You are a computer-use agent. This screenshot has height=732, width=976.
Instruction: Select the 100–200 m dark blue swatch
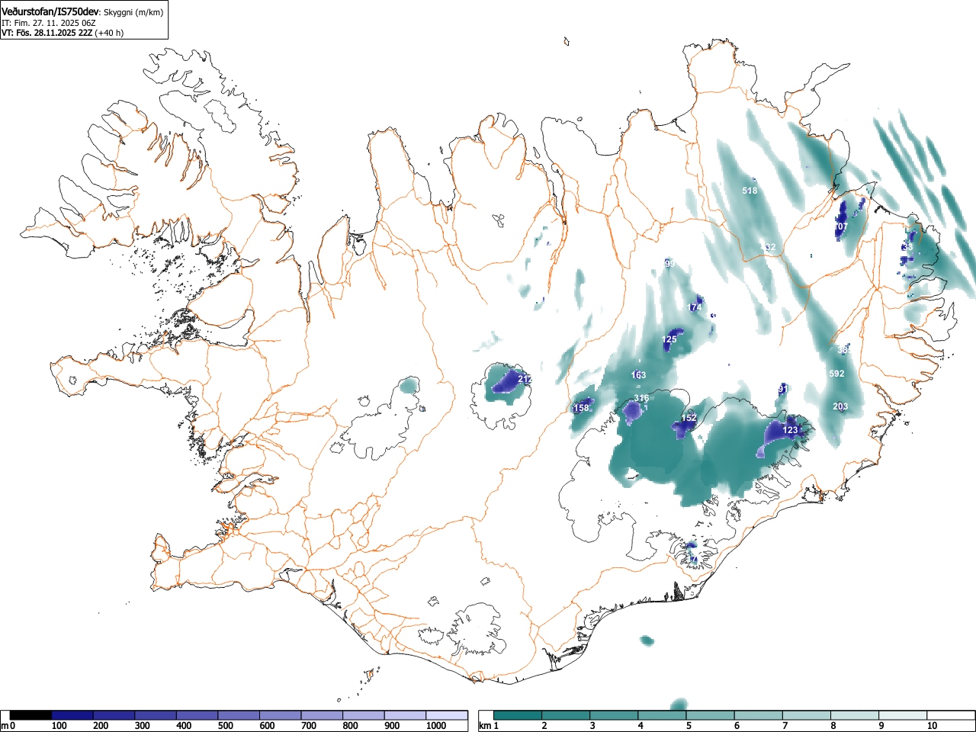point(72,715)
